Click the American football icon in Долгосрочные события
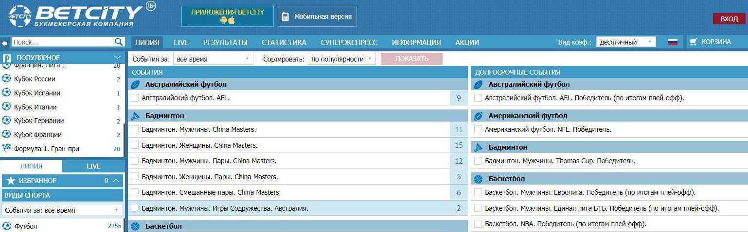Screen dimensions: 748x232 pos(479,116)
